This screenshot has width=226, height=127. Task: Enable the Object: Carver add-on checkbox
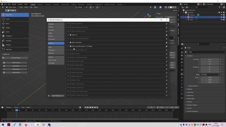click(71, 80)
